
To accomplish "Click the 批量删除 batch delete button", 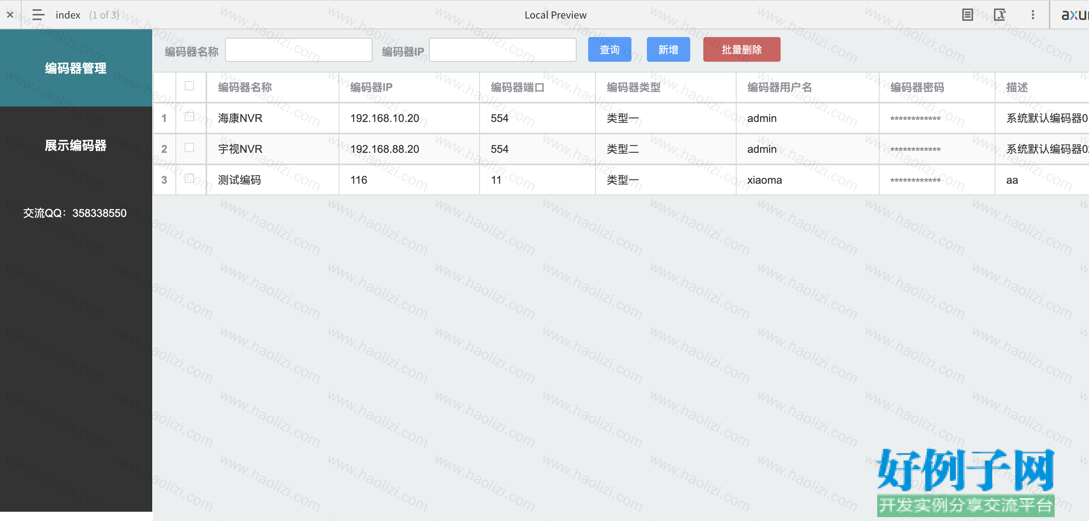I will tap(742, 49).
